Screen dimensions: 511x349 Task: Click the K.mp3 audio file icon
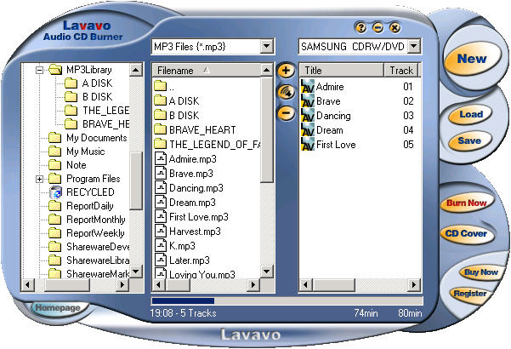coord(161,246)
